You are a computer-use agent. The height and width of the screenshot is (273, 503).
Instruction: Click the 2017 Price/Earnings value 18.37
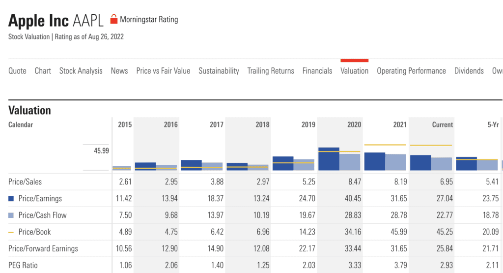215,199
